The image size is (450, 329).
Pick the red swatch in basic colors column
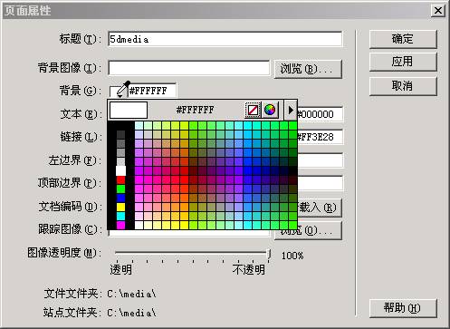pyautogui.click(x=120, y=180)
